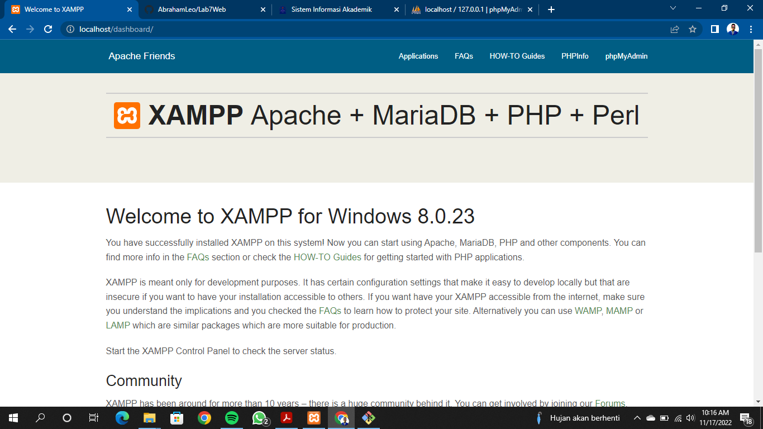The height and width of the screenshot is (429, 763).
Task: Close the AbrahamLeo/Lab7Web tab
Action: tap(263, 9)
